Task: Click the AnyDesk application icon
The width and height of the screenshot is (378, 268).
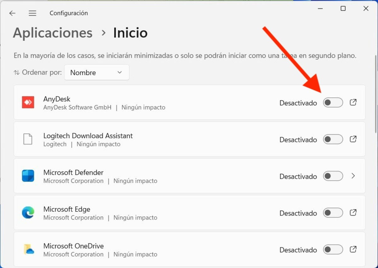Action: [28, 102]
